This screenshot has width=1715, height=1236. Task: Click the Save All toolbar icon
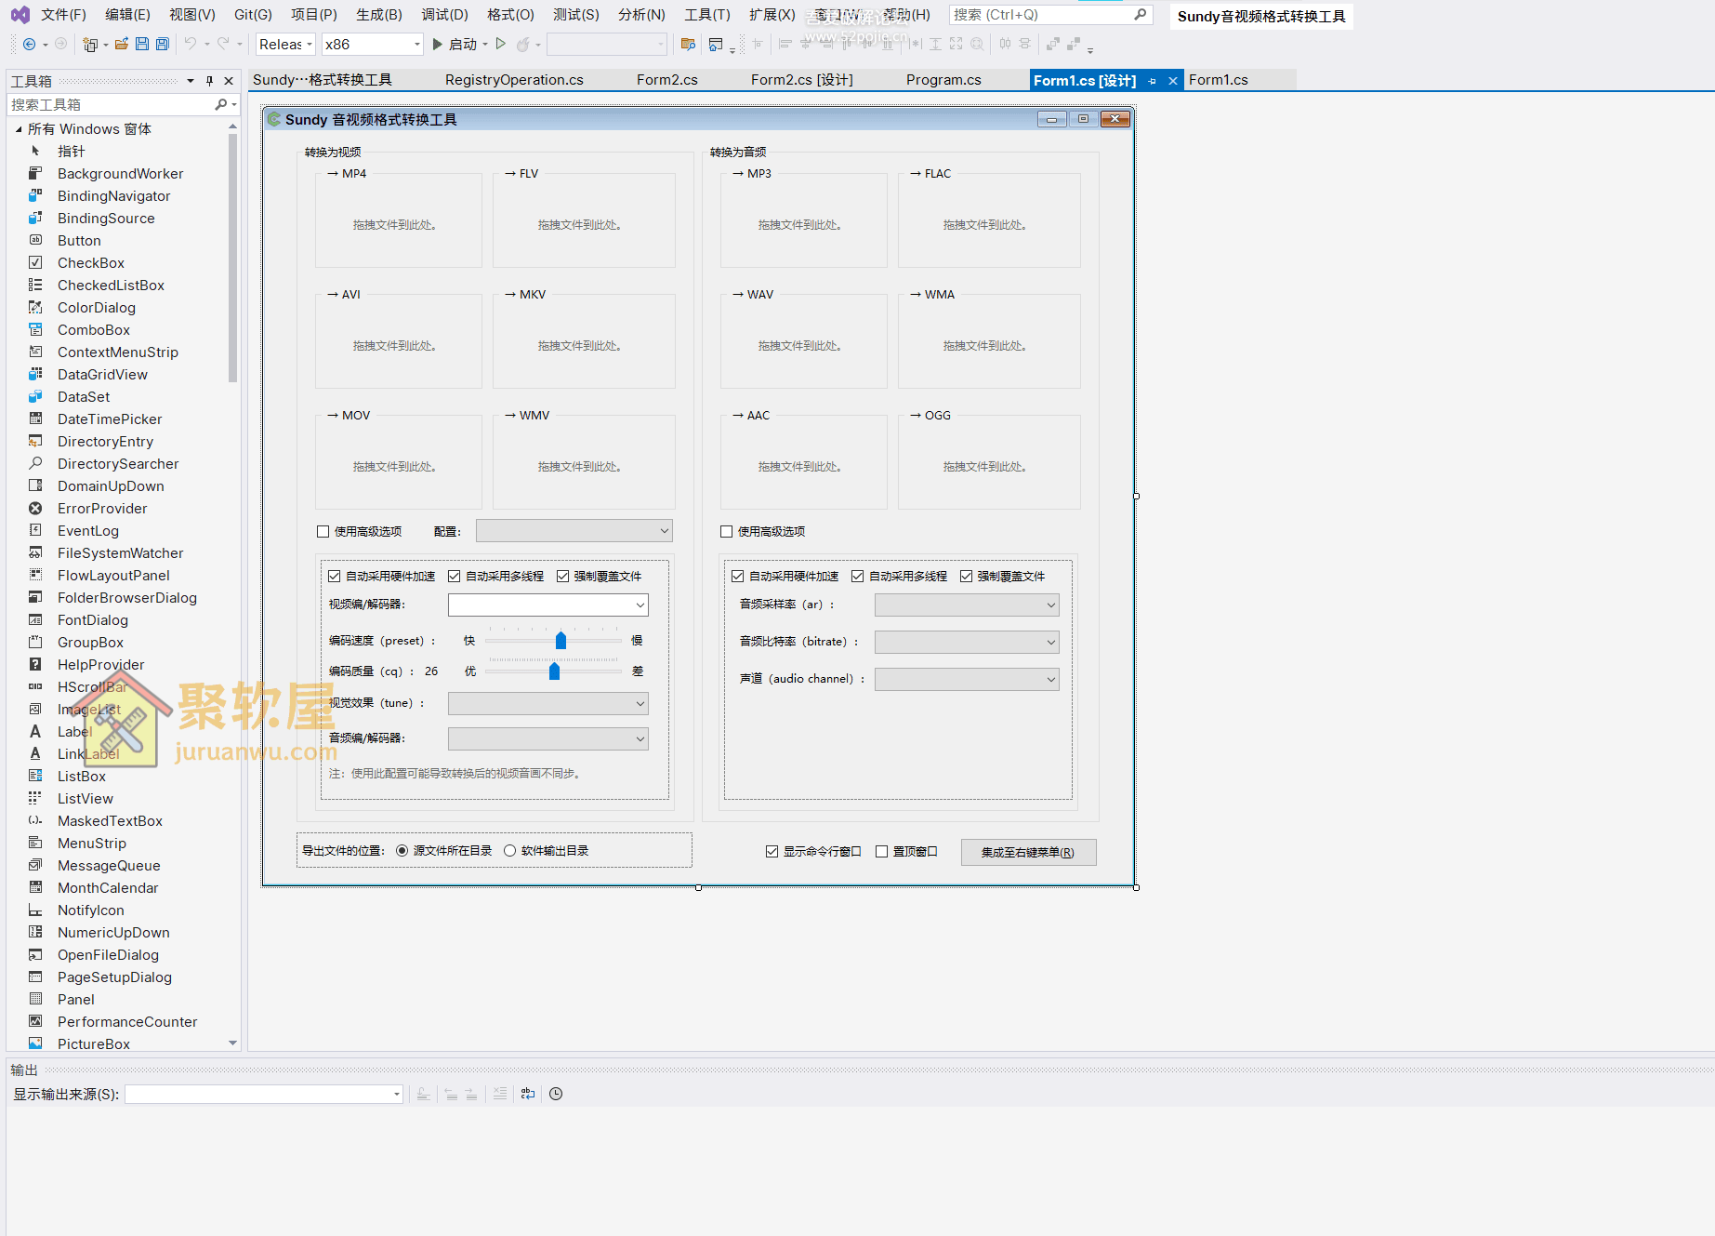[163, 44]
